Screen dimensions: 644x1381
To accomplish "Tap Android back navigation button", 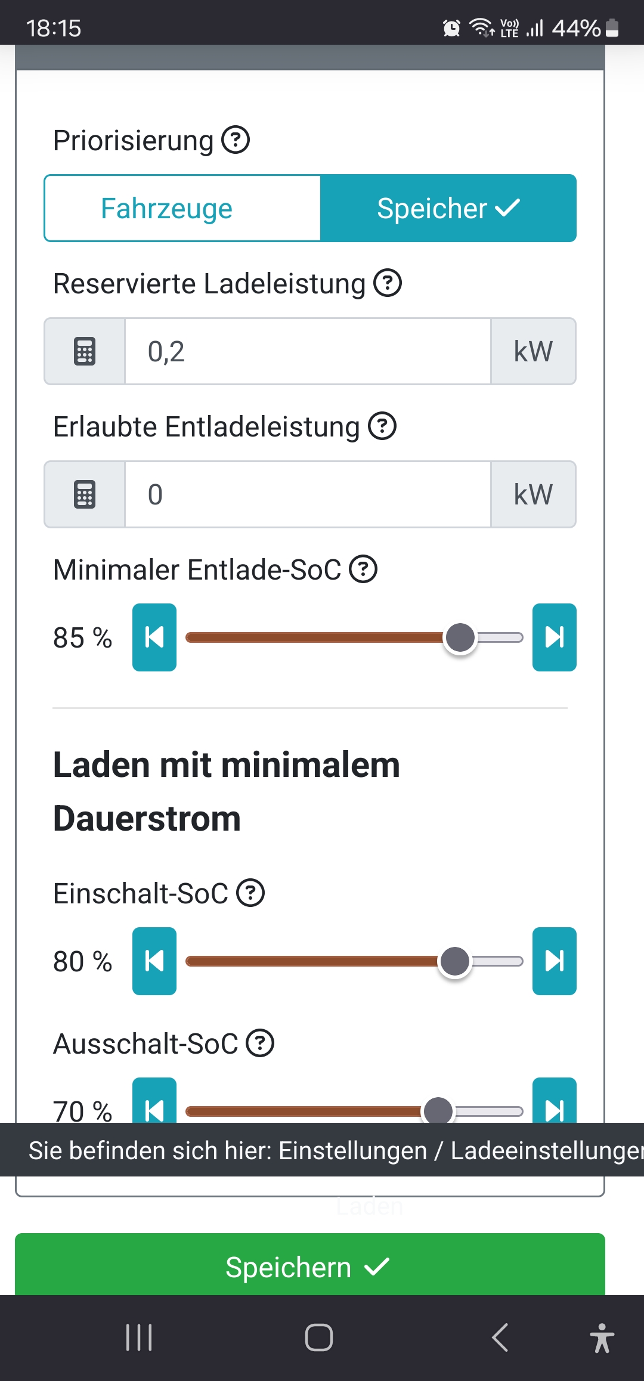I will [500, 1337].
